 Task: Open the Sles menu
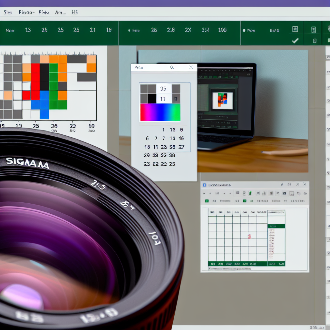pos(8,13)
